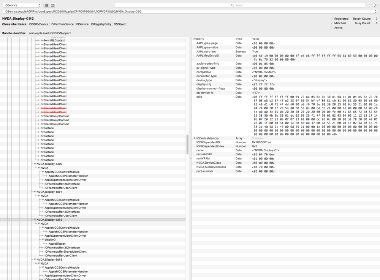The height and width of the screenshot is (280, 380).
Task: Collapse the NVDA,Display-D@3 node
Action: [x=35, y=259]
